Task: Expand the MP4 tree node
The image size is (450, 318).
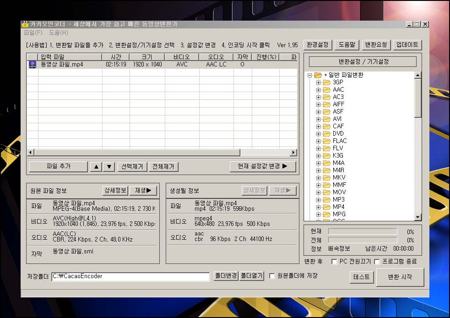Action: click(318, 207)
